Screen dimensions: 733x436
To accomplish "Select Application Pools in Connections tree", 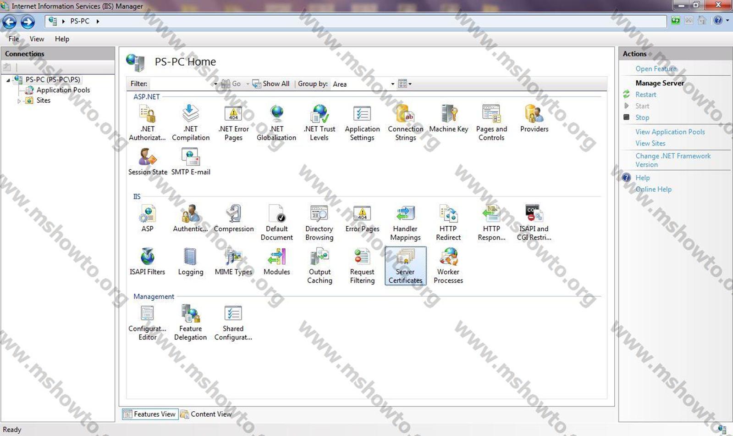I will point(63,90).
